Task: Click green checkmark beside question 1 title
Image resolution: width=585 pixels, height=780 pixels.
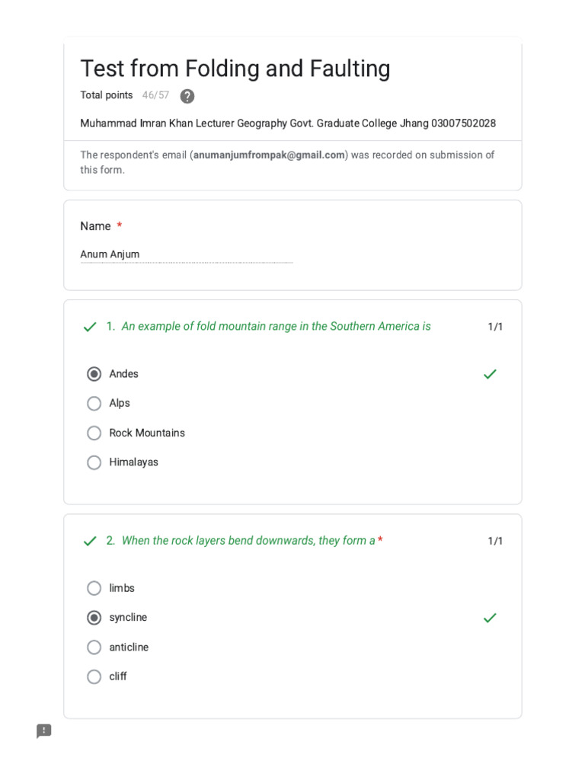Action: (90, 327)
